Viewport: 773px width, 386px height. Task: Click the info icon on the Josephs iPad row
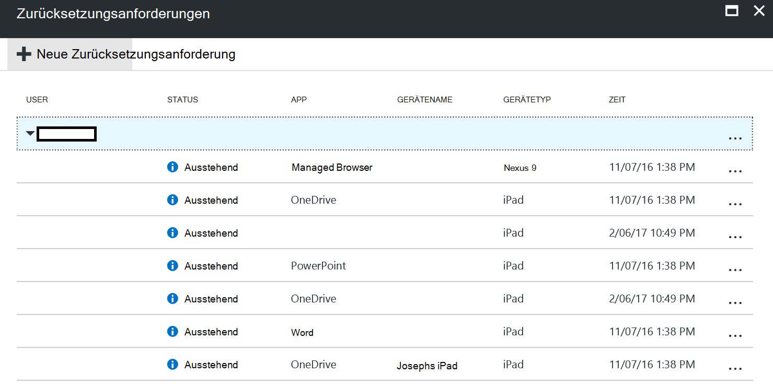point(172,365)
